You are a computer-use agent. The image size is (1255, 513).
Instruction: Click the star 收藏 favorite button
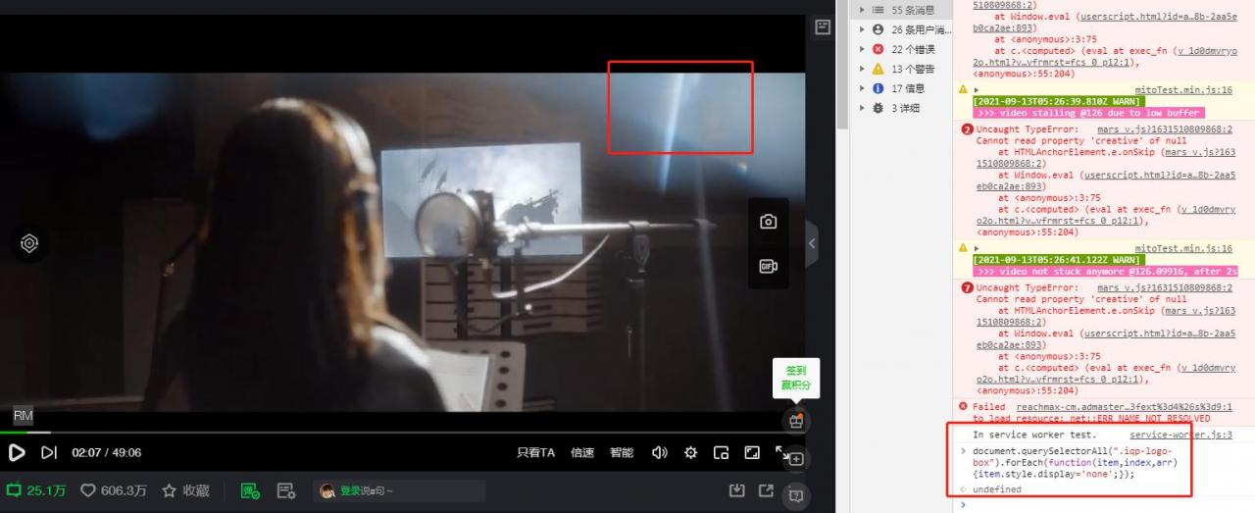[x=169, y=490]
